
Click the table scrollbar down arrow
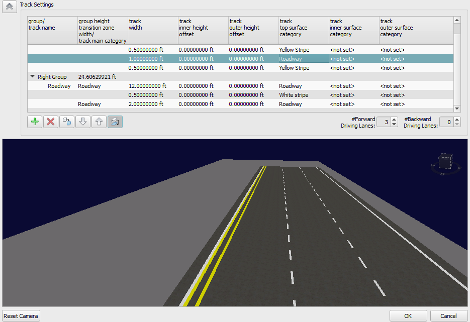457,108
